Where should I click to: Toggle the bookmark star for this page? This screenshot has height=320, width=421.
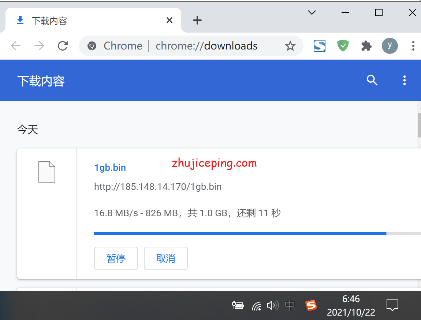pyautogui.click(x=290, y=46)
